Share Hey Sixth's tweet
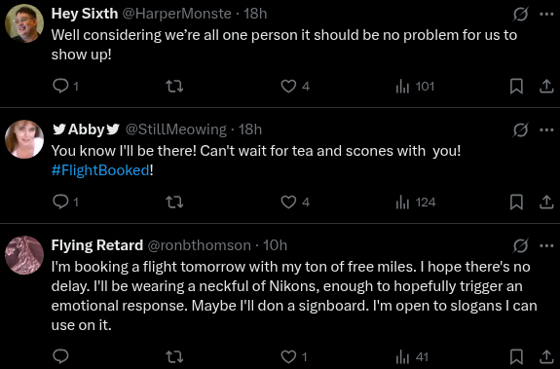The image size is (560, 369). 546,86
